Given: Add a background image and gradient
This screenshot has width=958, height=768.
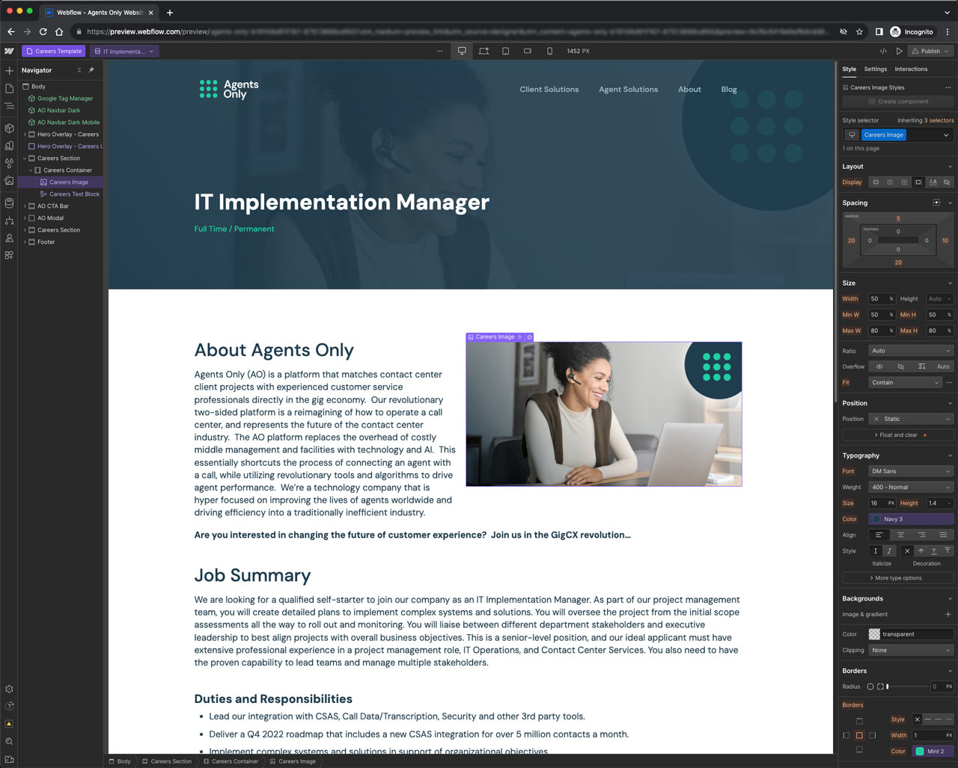Looking at the screenshot, I should (x=948, y=614).
